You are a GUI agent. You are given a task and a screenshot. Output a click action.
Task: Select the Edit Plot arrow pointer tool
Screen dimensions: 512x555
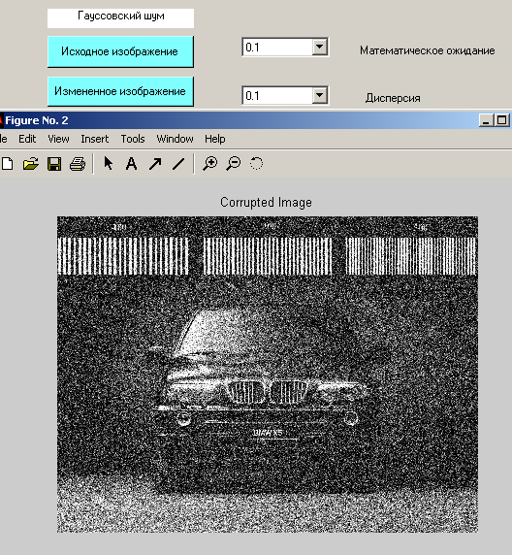point(109,164)
